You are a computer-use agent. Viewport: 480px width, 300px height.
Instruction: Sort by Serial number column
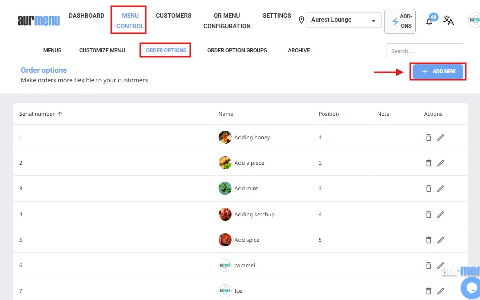click(x=40, y=114)
